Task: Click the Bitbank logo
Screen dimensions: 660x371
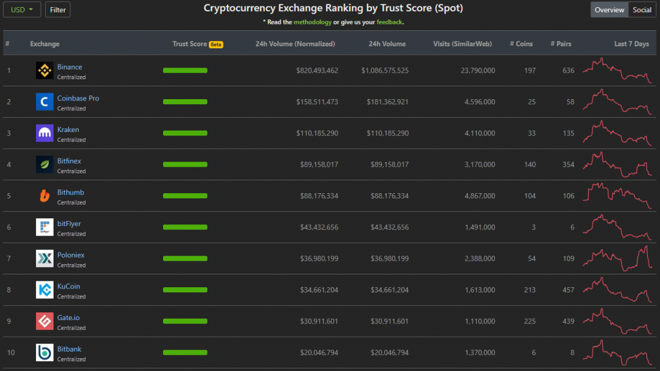Action: point(43,353)
